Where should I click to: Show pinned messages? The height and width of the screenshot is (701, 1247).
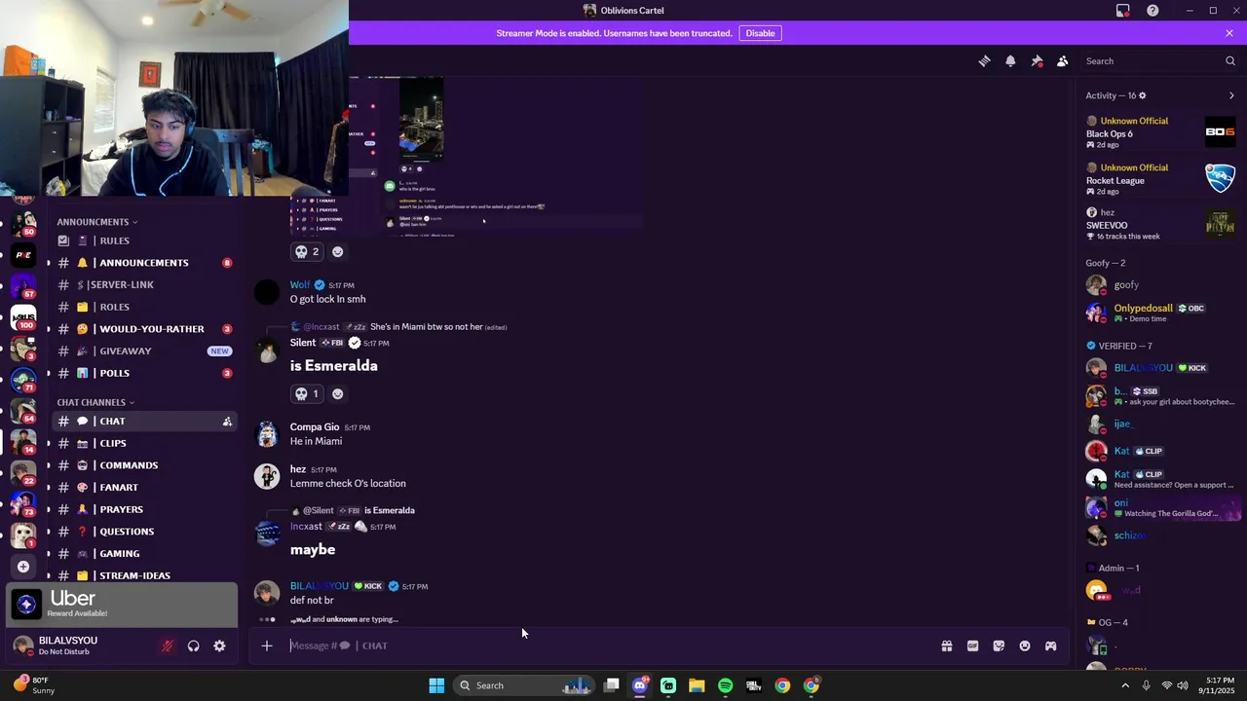[1037, 60]
